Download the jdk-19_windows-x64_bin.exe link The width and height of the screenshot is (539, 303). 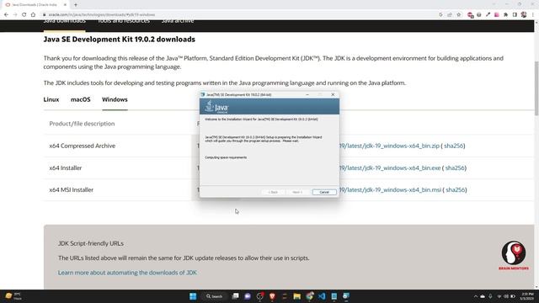(390, 168)
